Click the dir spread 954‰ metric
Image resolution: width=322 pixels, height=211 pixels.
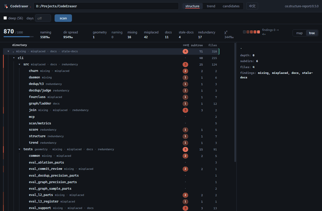click(x=71, y=35)
